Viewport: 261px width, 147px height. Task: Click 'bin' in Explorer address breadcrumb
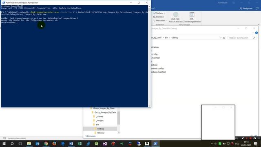(166, 38)
